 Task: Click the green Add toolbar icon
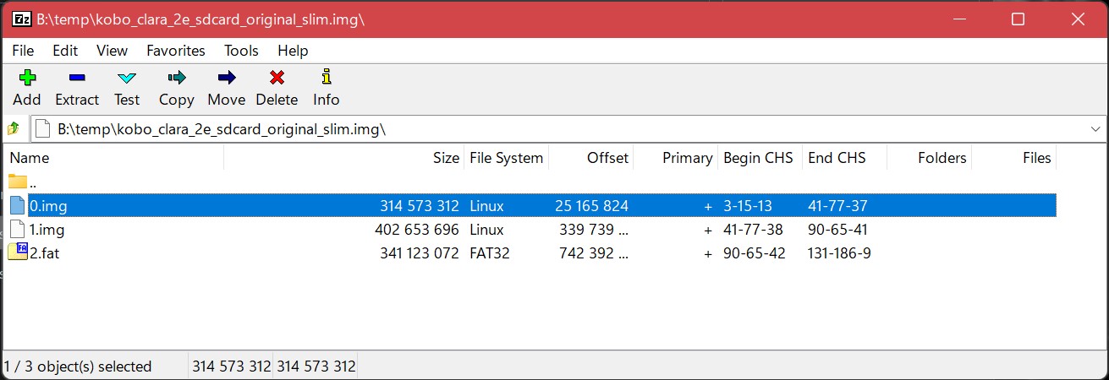(x=27, y=79)
